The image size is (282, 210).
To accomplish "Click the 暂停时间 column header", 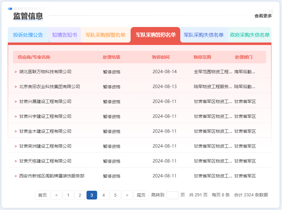I will [x=161, y=57].
